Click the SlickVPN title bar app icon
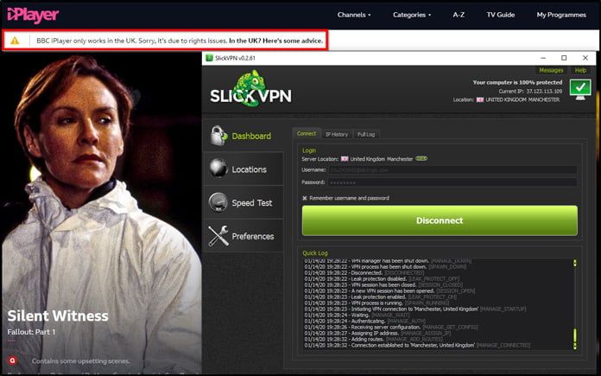Screen dimensions: 601x376 click(209, 58)
